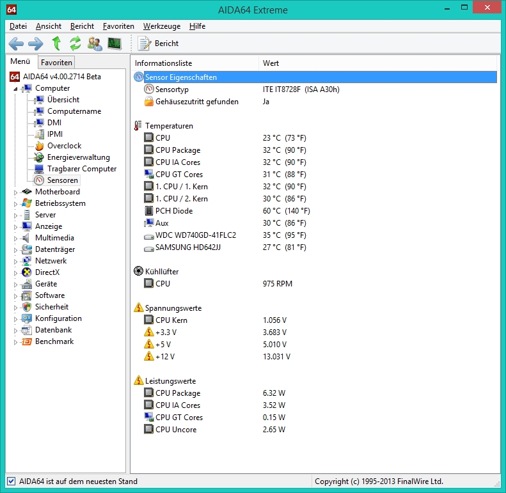Click the Gehäusezutritt gefunden padlock icon
The image size is (506, 493).
(149, 102)
